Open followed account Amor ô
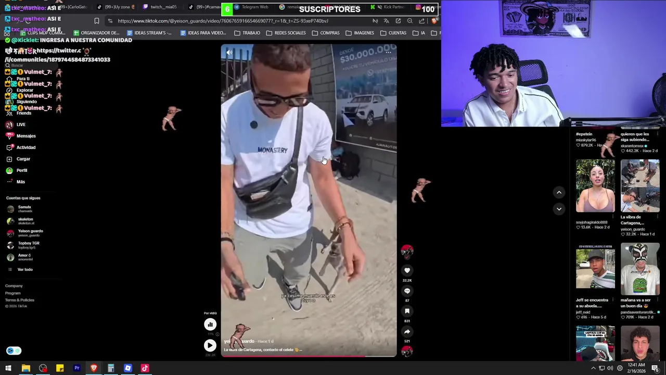This screenshot has width=666, height=375. click(20, 257)
